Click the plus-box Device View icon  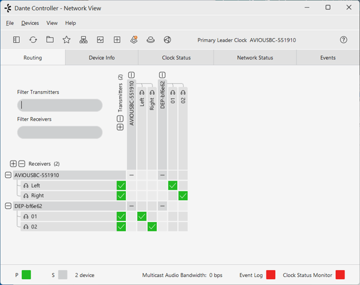pos(117,40)
